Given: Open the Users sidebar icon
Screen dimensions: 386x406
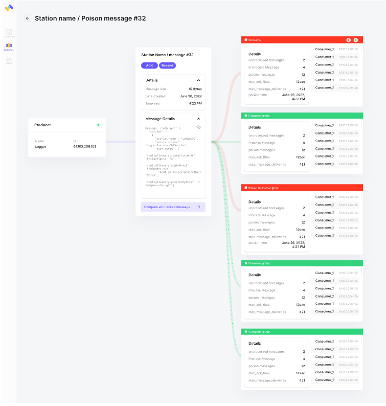Looking at the screenshot, I should coord(9,60).
